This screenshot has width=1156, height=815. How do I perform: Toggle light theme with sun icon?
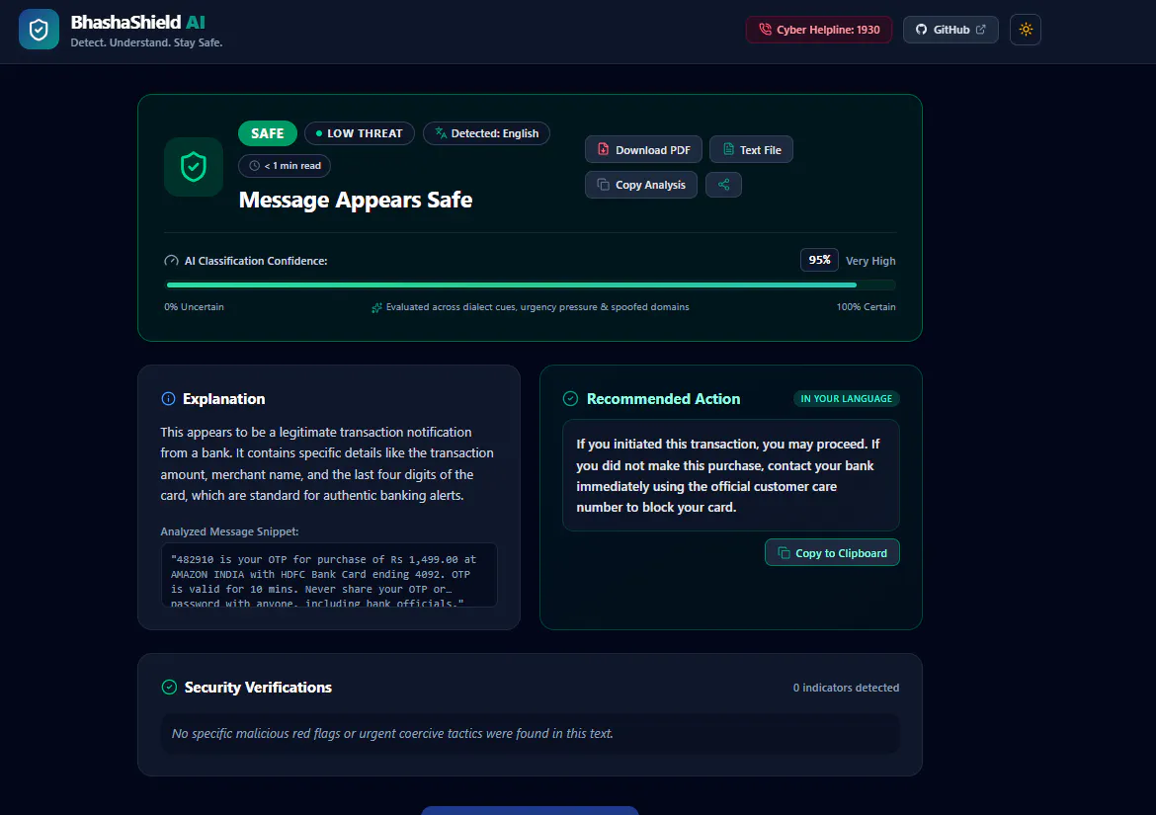click(x=1025, y=30)
